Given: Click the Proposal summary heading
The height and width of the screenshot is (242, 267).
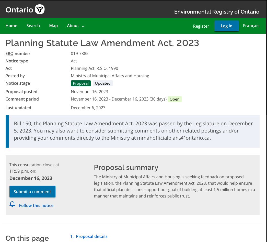Looking at the screenshot, I should click(x=126, y=168).
